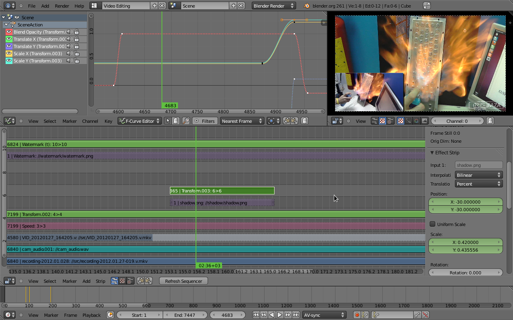Click the Rotation value field
Image resolution: width=513 pixels, height=320 pixels.
[466, 272]
